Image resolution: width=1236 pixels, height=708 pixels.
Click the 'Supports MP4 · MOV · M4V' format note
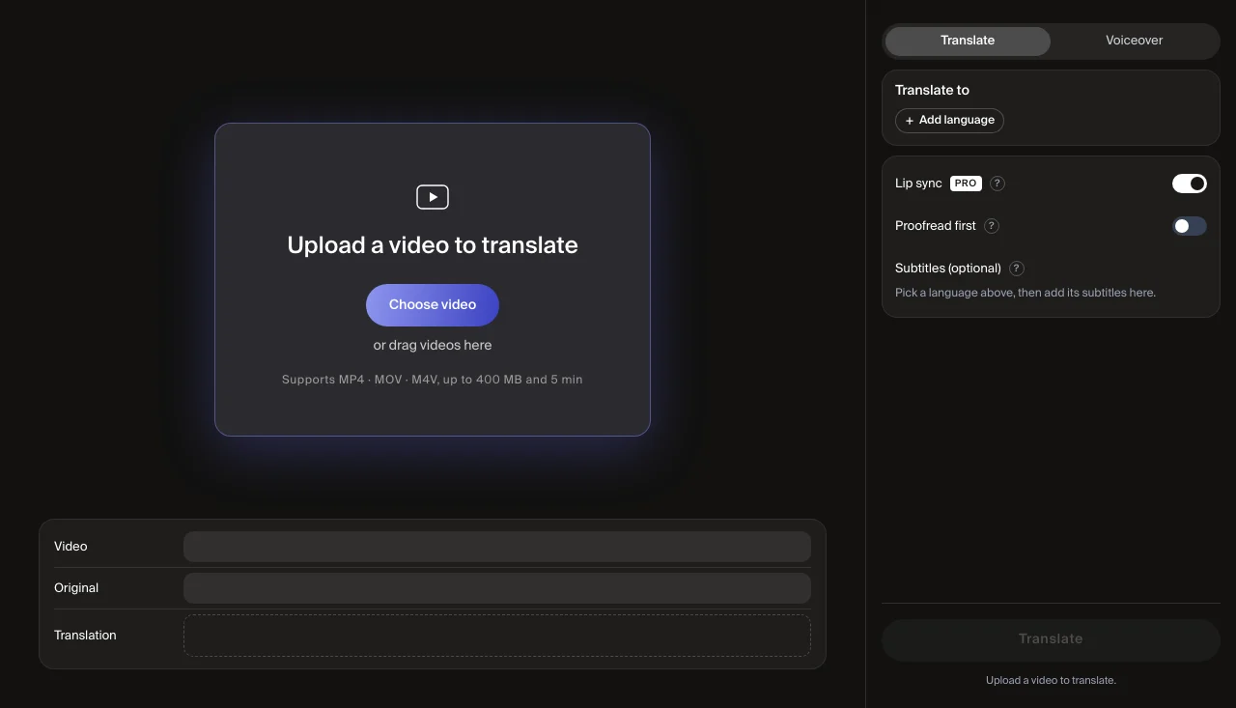[433, 380]
